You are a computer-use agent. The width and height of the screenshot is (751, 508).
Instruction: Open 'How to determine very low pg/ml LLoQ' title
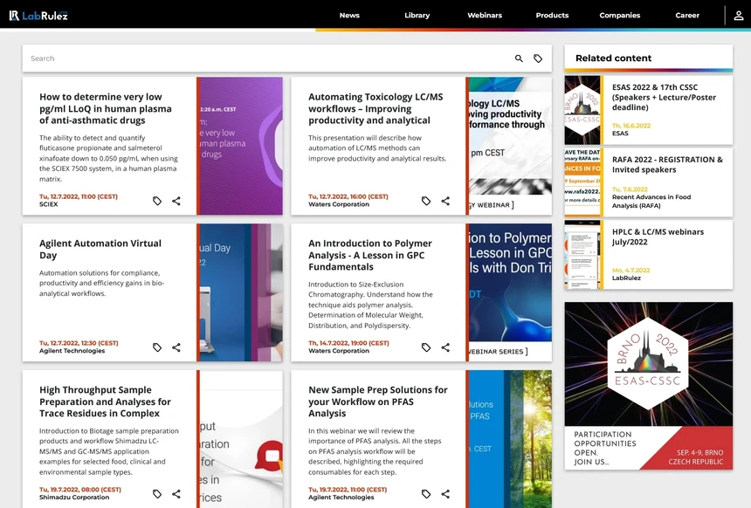(x=106, y=109)
